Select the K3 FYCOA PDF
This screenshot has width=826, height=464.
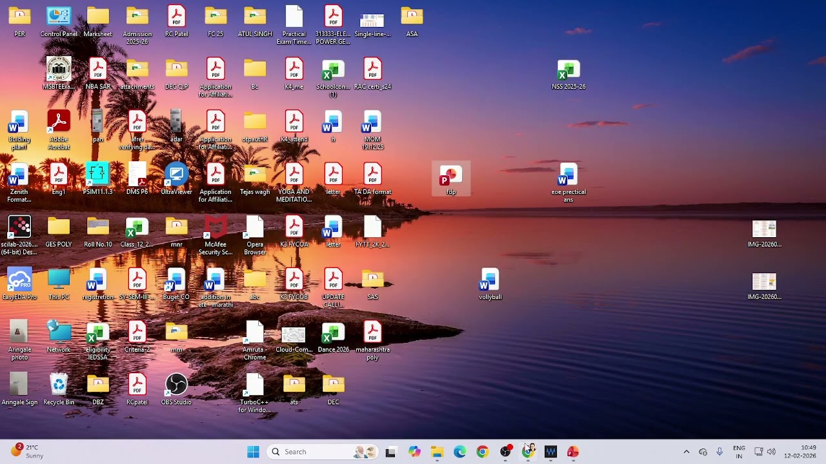(294, 232)
